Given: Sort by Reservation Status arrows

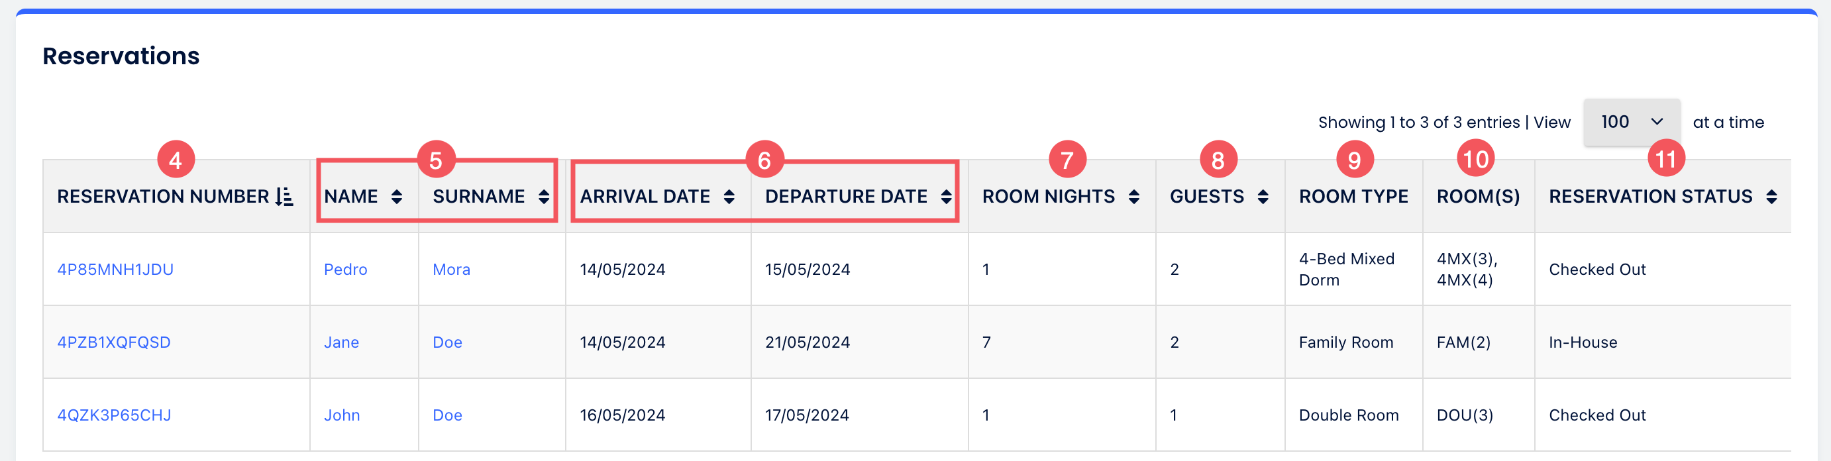Looking at the screenshot, I should (x=1771, y=197).
